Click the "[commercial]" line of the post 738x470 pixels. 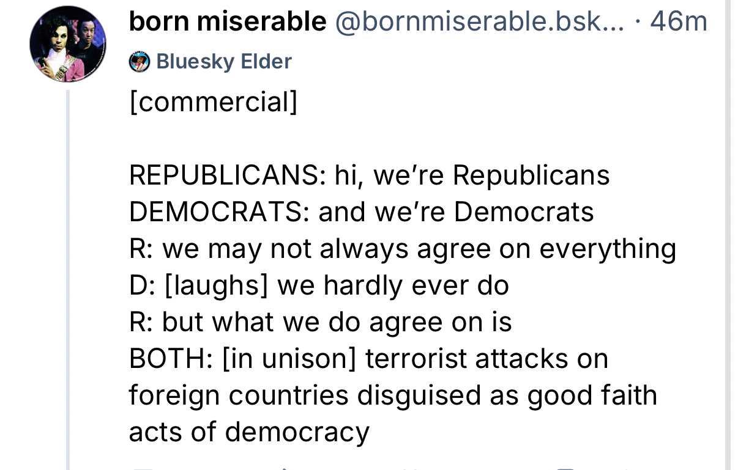click(x=213, y=101)
